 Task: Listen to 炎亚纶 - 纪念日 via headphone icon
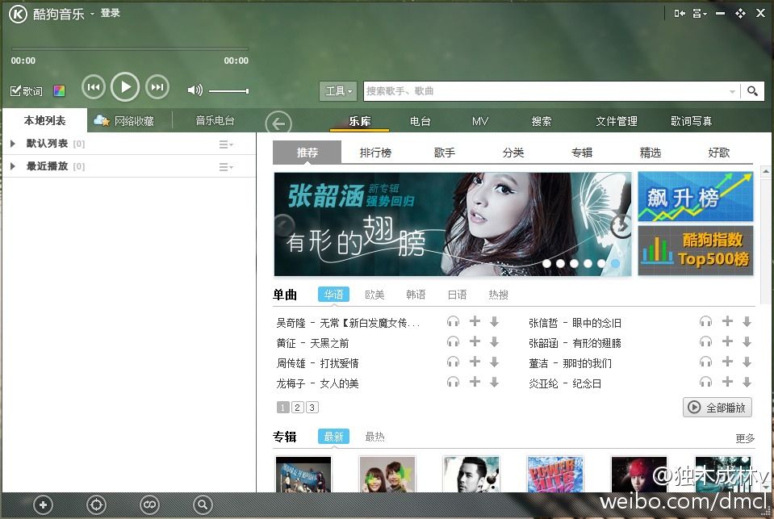[x=706, y=383]
